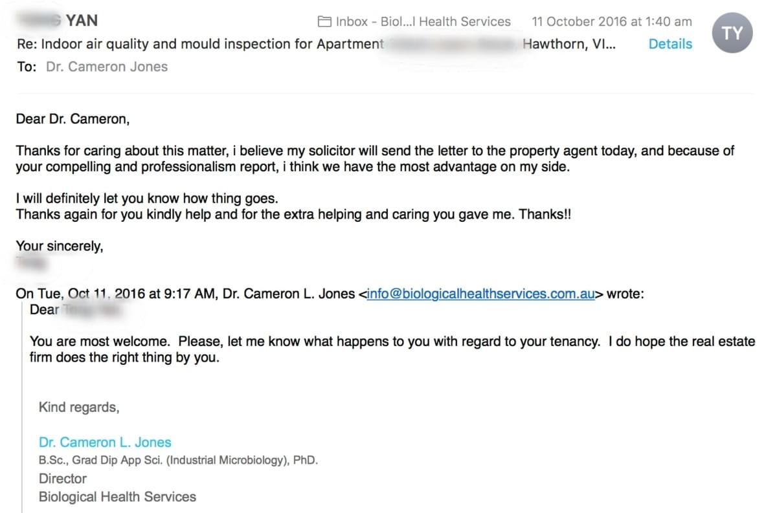Show message Details
Viewport: 777px width, 513px height.
(670, 44)
